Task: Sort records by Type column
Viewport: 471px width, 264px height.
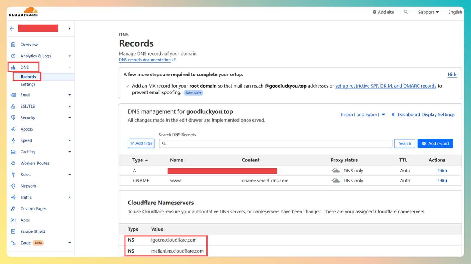Action: 140,160
